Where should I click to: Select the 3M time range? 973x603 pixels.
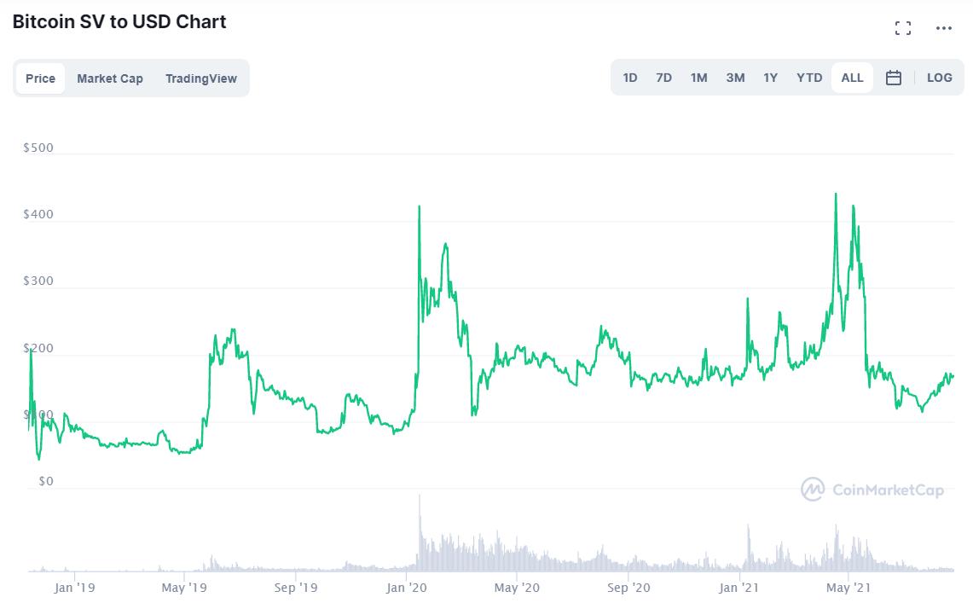click(734, 77)
